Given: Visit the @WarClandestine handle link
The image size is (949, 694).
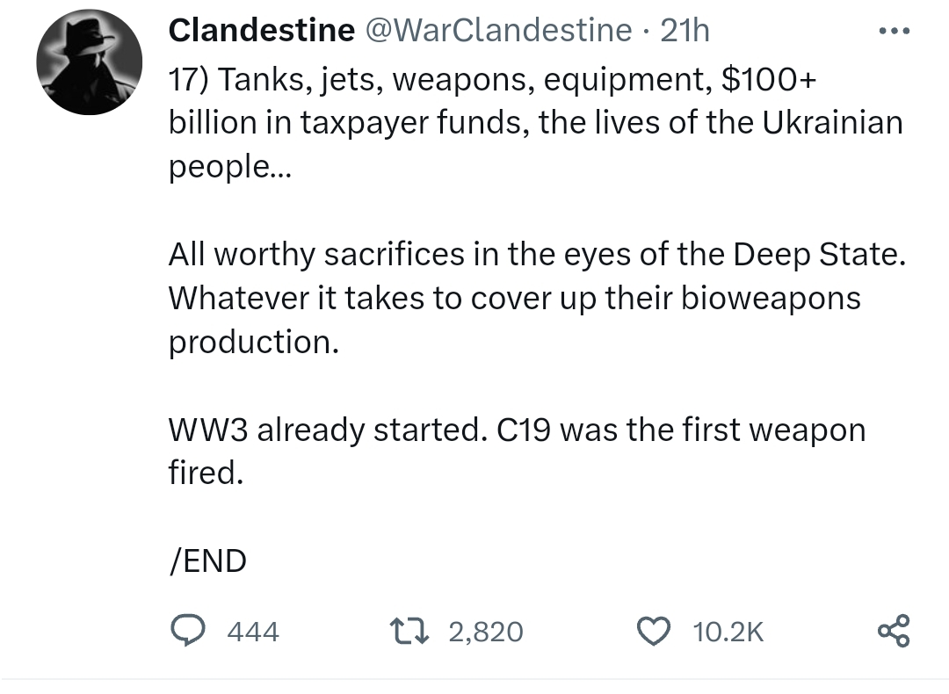Looking at the screenshot, I should [x=497, y=30].
